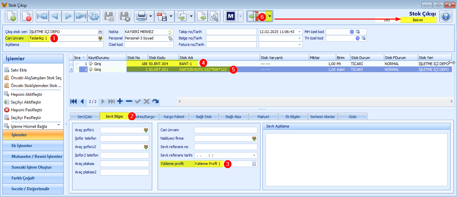
Task: Open the Sonraki İşlem Oluştur section
Action: tap(33, 167)
